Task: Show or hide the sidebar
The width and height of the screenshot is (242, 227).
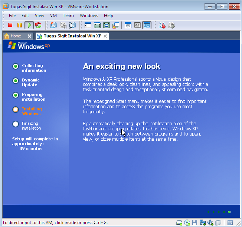Action: [x=88, y=25]
